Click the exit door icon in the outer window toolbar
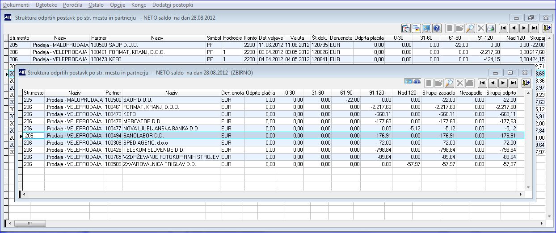556x233 pixels. point(547,28)
